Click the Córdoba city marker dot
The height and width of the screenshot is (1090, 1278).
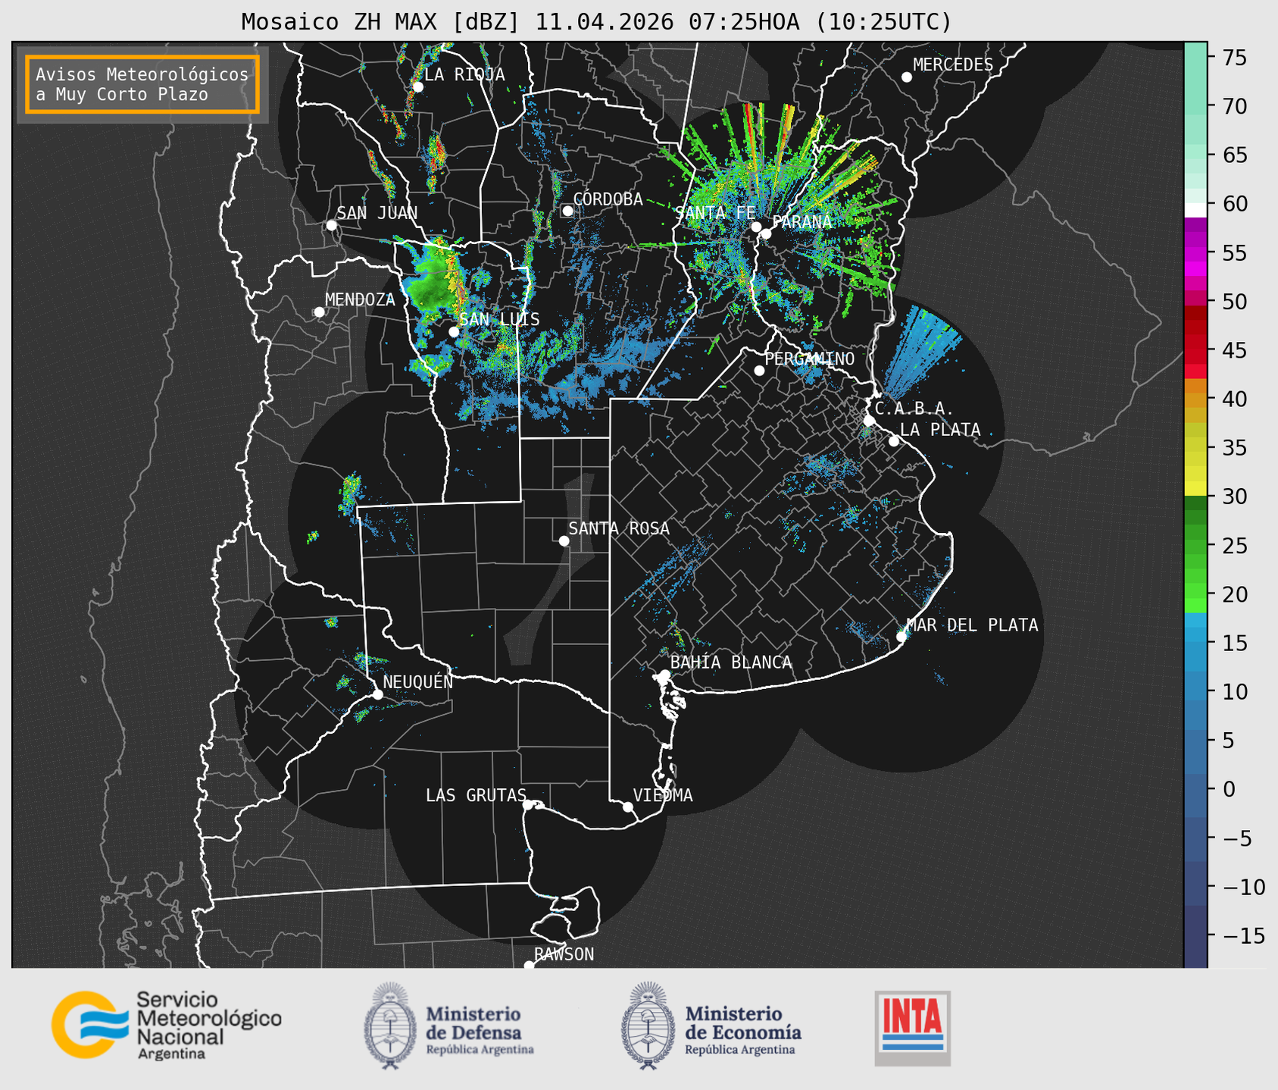click(567, 211)
